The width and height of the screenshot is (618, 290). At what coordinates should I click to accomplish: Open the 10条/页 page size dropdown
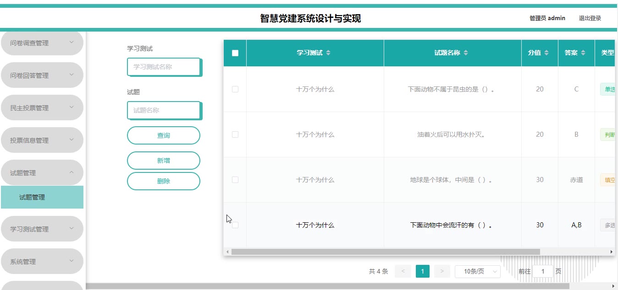[477, 271]
